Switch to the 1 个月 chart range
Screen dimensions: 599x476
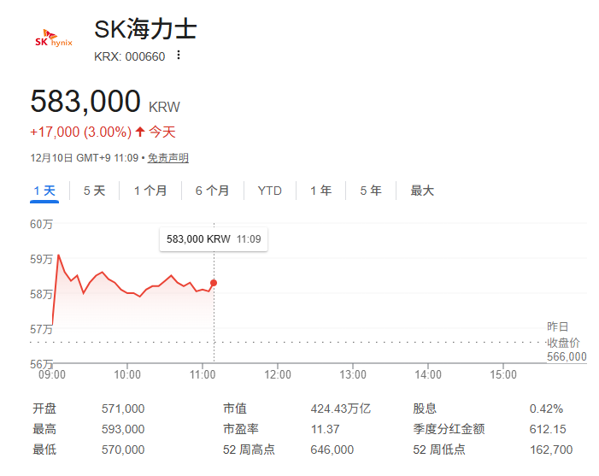[150, 191]
